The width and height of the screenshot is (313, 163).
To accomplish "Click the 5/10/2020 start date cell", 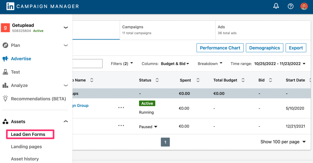I will (x=295, y=108).
